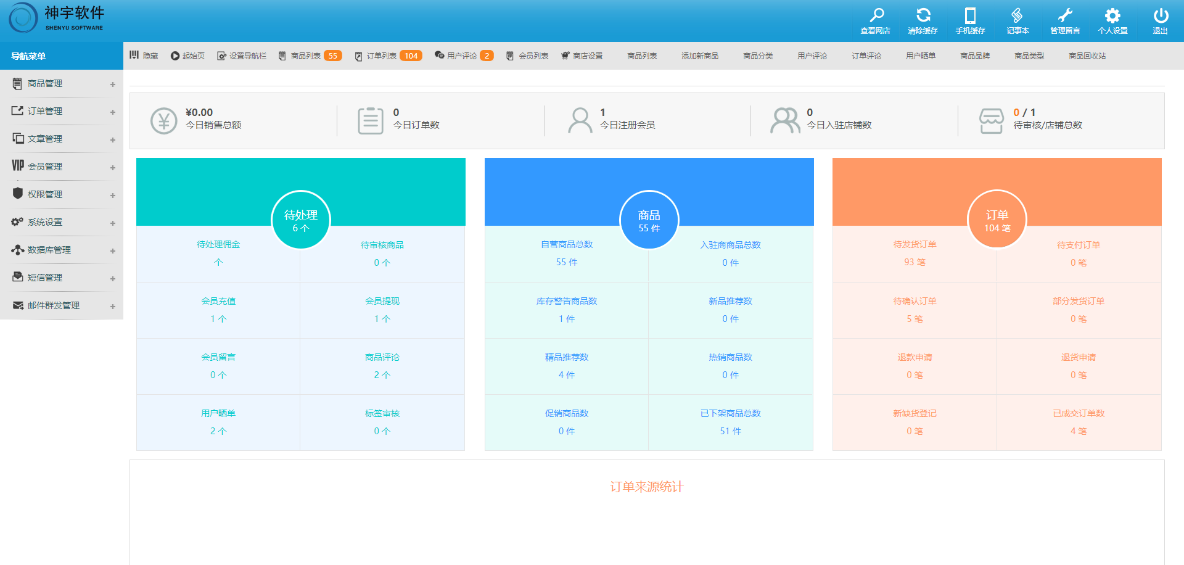Click the 退出 power icon
Image resolution: width=1184 pixels, height=565 pixels.
[1161, 15]
